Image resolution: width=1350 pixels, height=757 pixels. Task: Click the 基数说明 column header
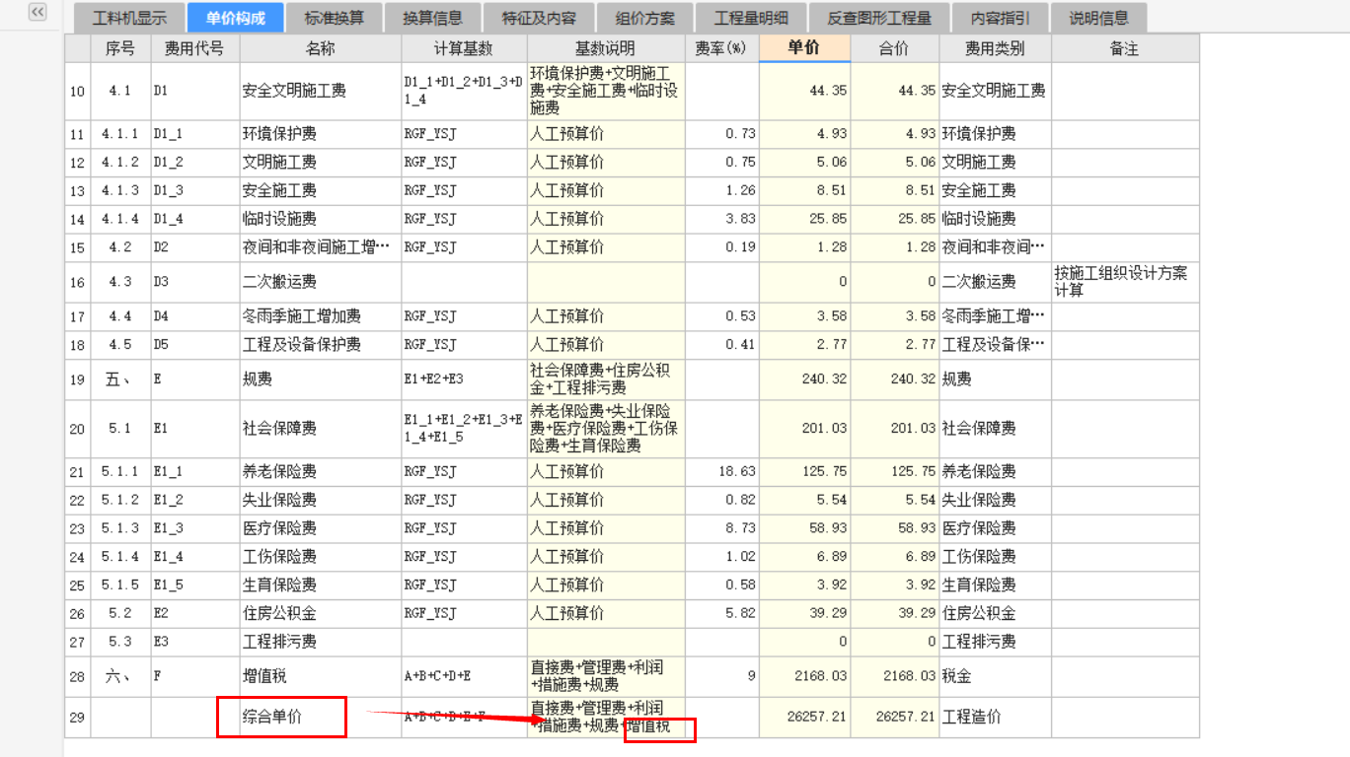pyautogui.click(x=606, y=48)
